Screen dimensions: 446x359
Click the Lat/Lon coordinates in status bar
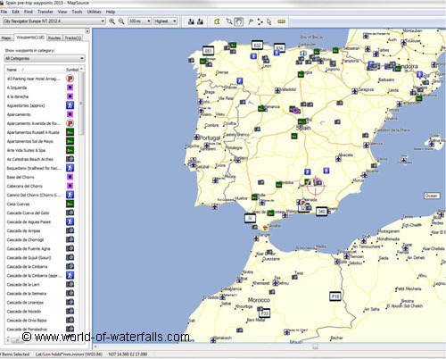pyautogui.click(x=128, y=355)
